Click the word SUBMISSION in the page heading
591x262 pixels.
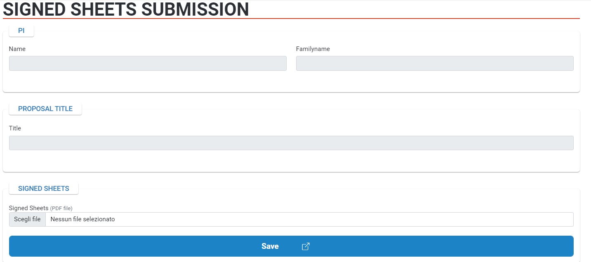(195, 9)
